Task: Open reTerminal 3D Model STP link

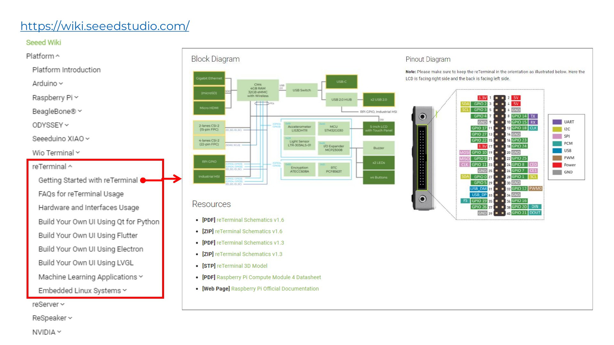Action: click(242, 266)
